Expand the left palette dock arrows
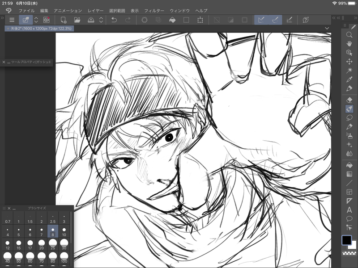Screen dimensions: 358x268 (2, 17)
